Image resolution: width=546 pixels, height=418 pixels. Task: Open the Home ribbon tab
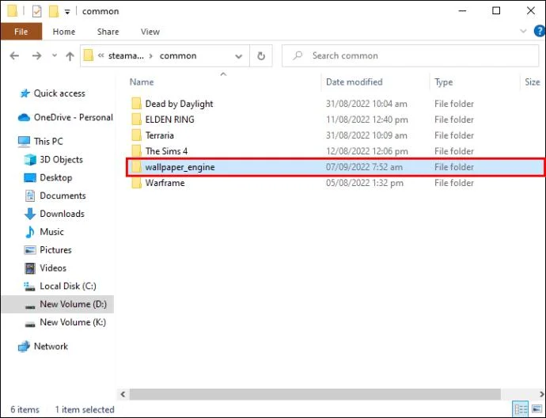[x=64, y=32]
